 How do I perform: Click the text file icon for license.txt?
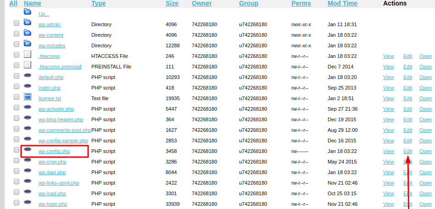[x=28, y=96]
